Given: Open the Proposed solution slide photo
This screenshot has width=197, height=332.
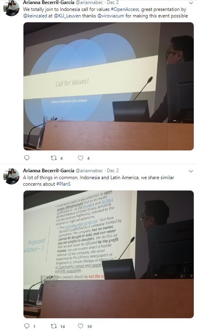Looking at the screenshot, I should pyautogui.click(x=108, y=254).
